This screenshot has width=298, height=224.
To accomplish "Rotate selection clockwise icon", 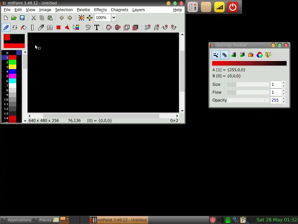I will coord(165,27).
